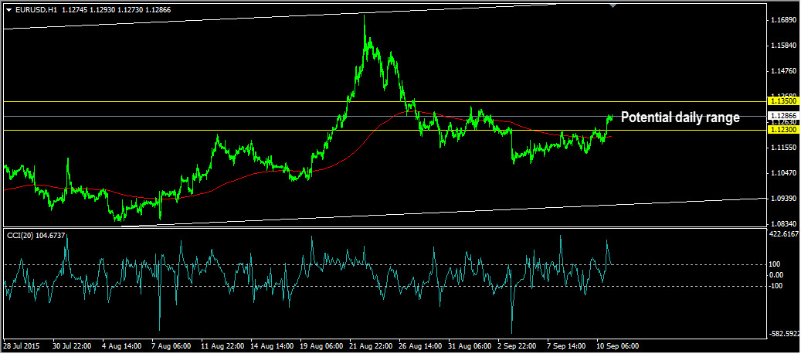801x354 pixels.
Task: Click the CCI scale minimum -582.5922
Action: pos(784,334)
